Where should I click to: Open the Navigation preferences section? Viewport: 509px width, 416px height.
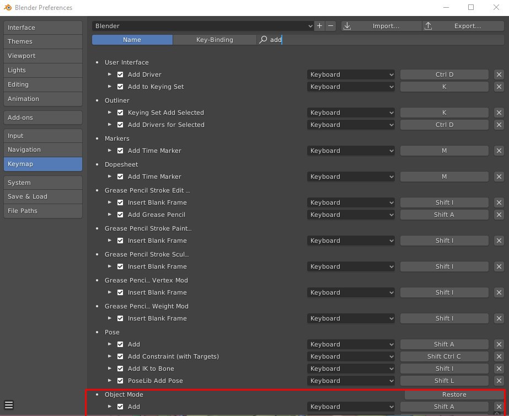43,150
